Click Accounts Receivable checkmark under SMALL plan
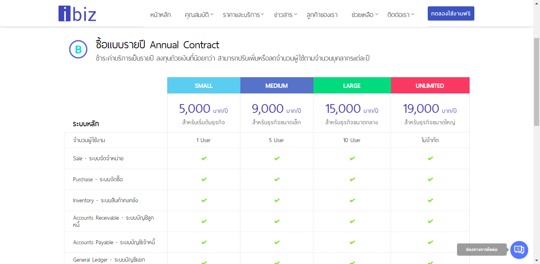 (204, 221)
